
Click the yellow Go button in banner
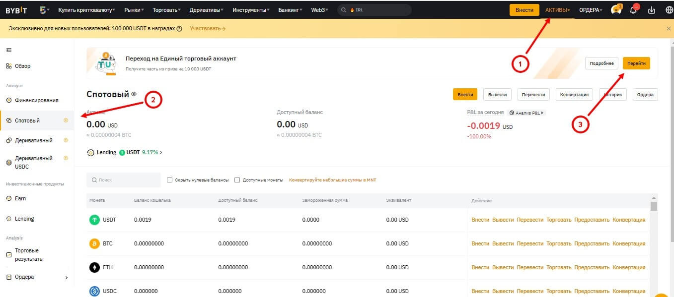pos(636,63)
